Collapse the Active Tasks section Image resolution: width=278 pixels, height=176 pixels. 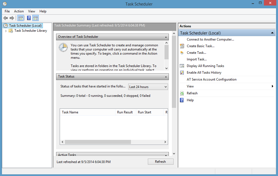[x=166, y=155]
